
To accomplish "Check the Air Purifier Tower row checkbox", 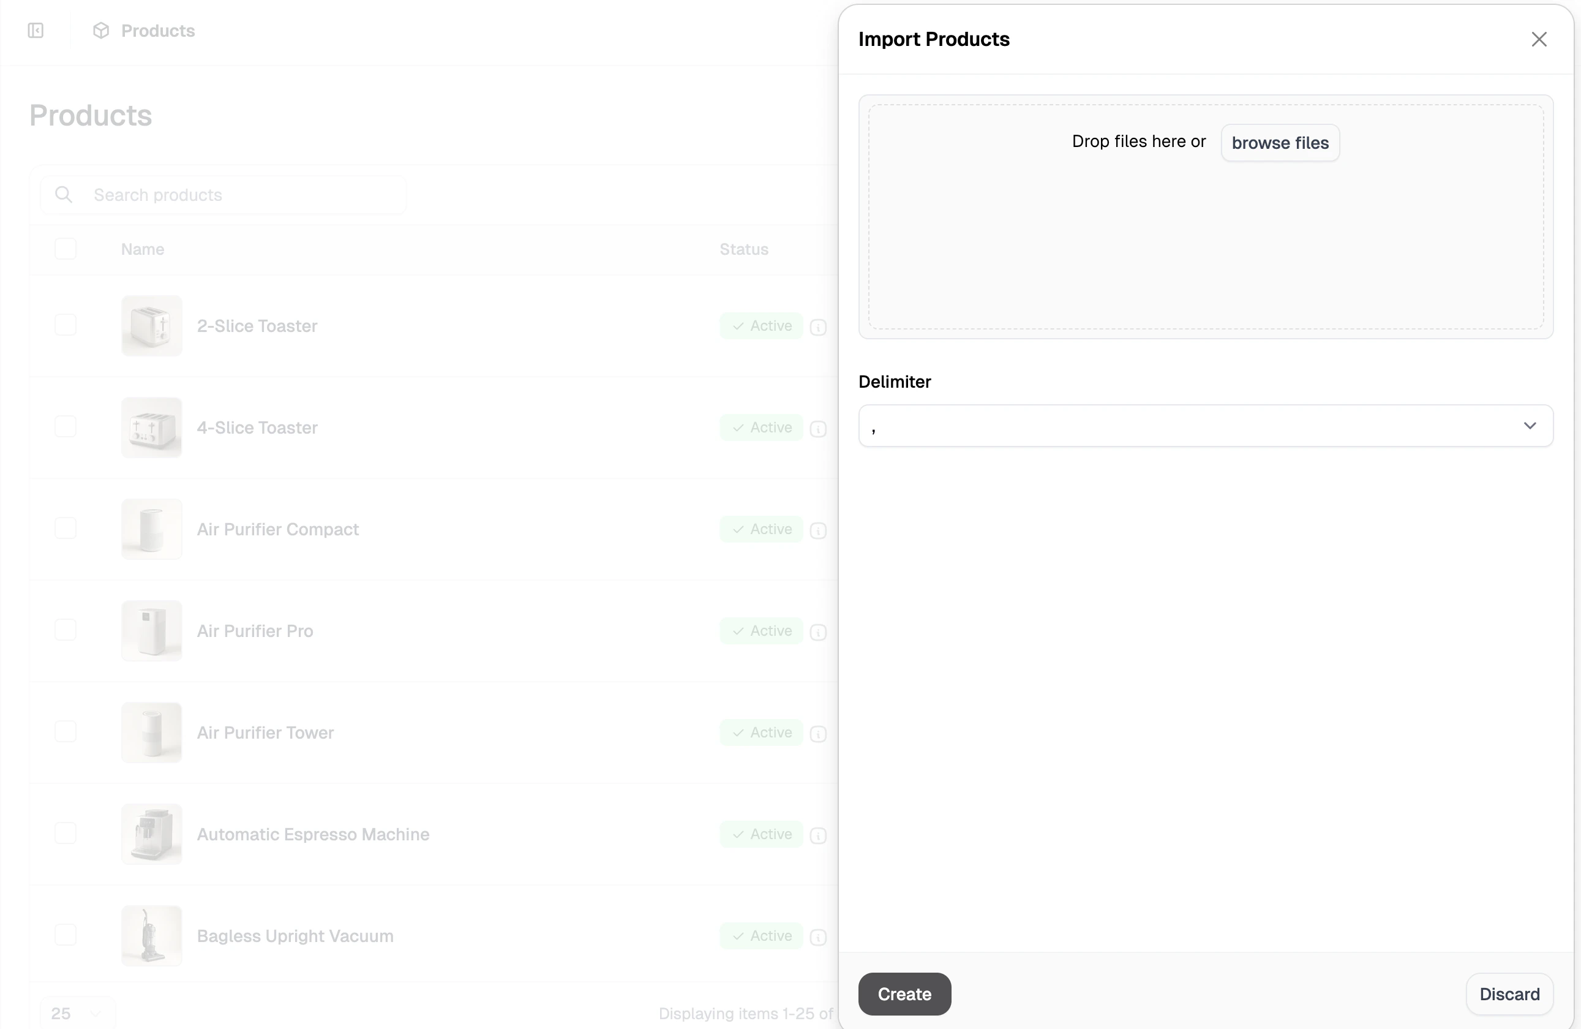I will point(64,731).
